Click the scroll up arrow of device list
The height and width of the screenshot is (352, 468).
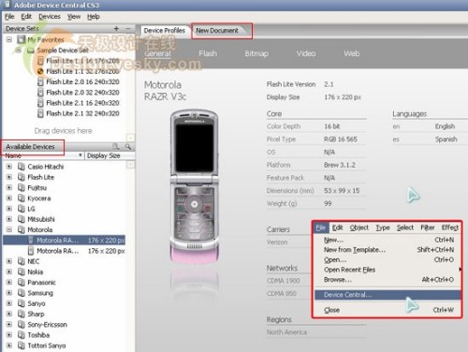click(131, 165)
